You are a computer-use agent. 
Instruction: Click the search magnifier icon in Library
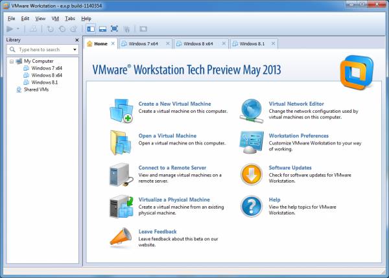12,50
